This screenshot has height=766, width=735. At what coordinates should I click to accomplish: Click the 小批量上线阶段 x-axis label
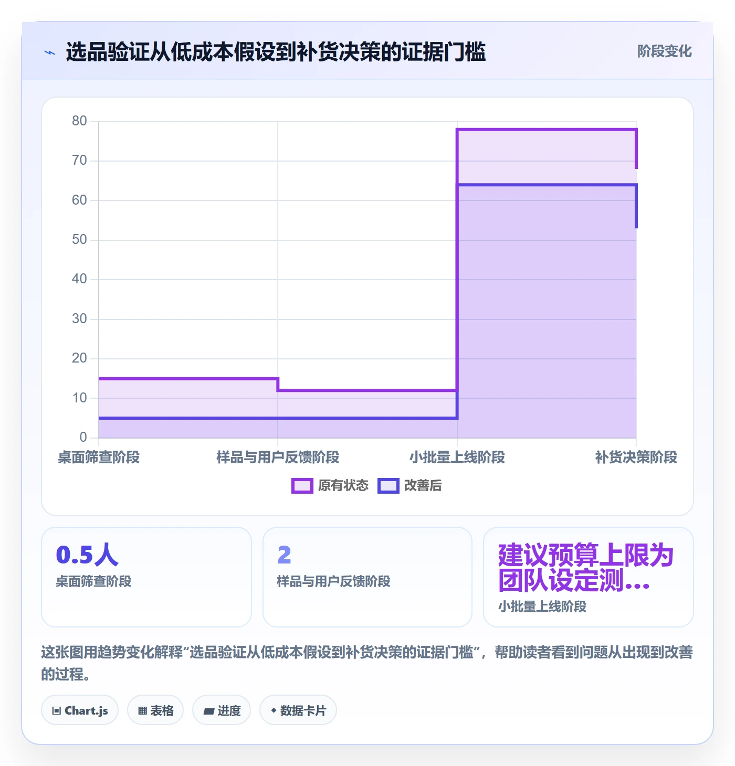coord(457,458)
